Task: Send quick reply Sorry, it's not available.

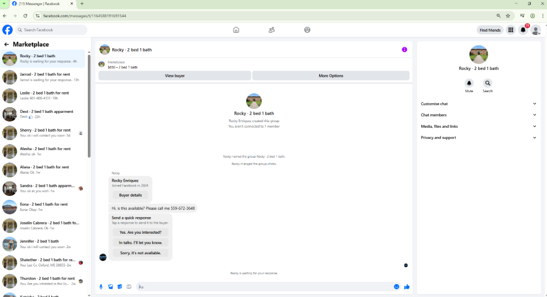Action: 140,253
